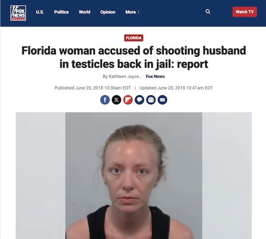266x239 pixels.
Task: Expand the More menu
Action: [x=132, y=12]
